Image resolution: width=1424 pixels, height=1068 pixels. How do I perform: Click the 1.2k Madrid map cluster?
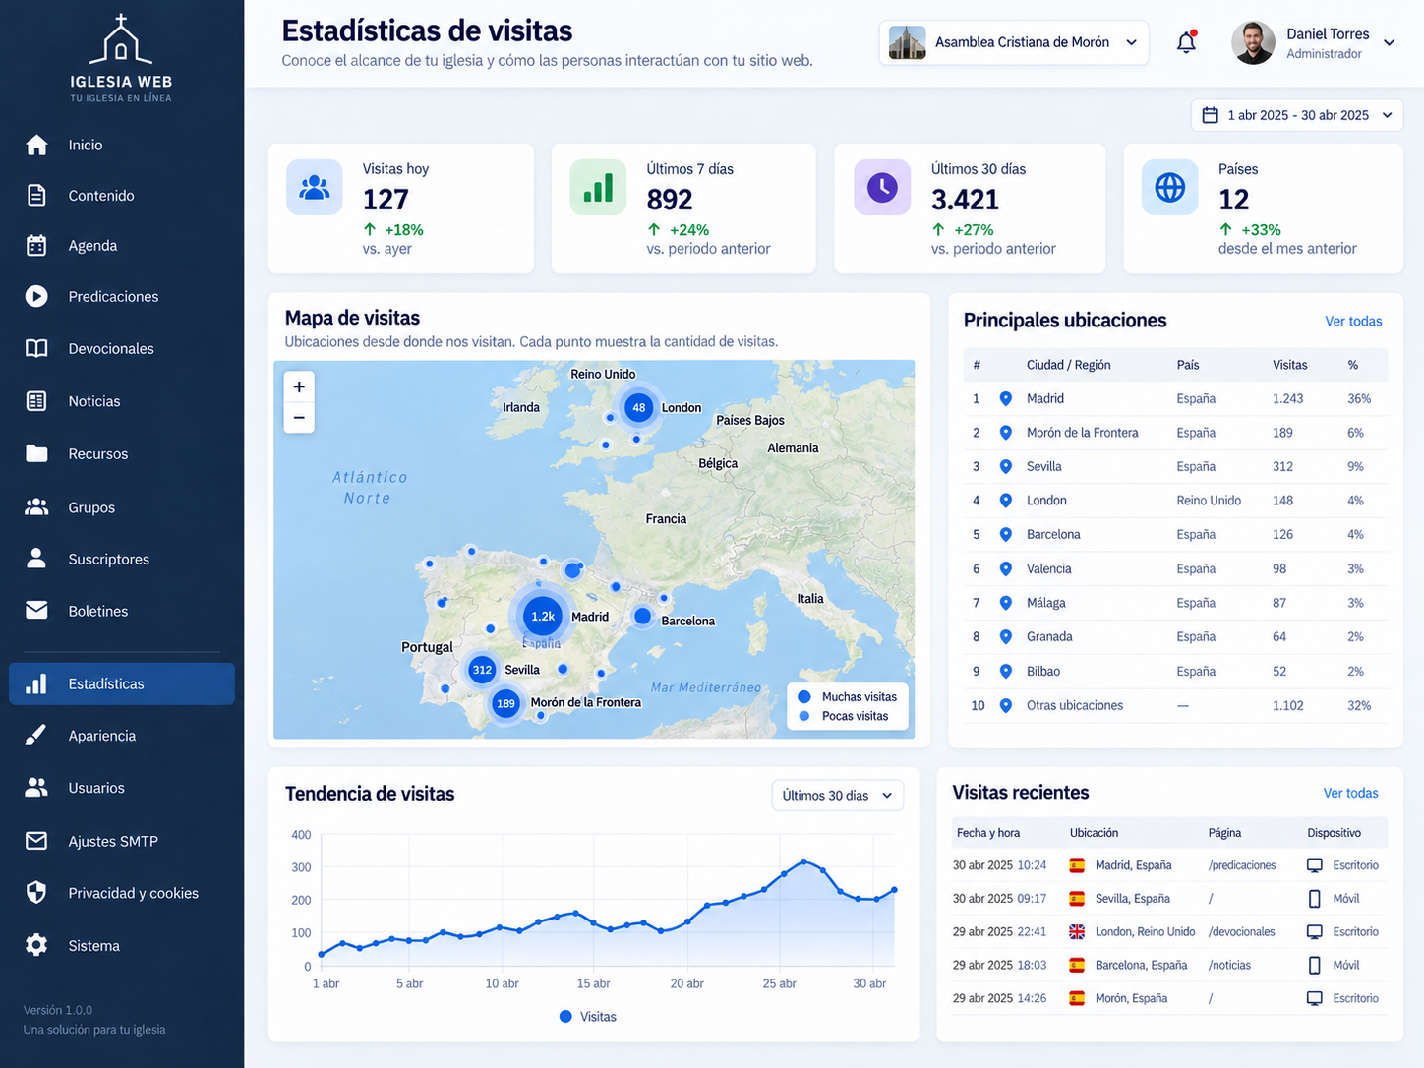[543, 616]
